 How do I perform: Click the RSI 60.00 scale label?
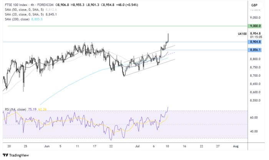coord(254,118)
